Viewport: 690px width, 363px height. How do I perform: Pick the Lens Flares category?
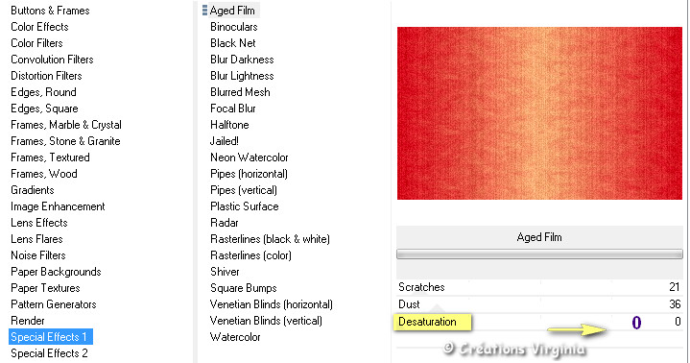36,239
